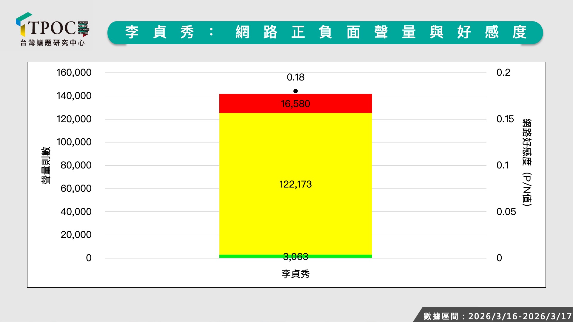Click the 0.05 right axis tick label
The image size is (573, 322).
click(x=506, y=212)
